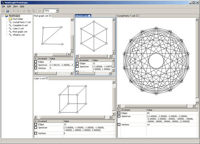The image size is (200, 144).
Task: Click the Undo toolbar icon
Action: pos(13,11)
